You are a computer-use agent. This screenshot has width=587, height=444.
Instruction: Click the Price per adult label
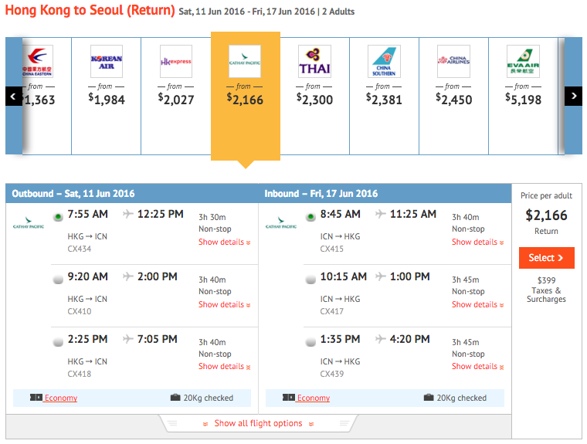click(x=546, y=195)
